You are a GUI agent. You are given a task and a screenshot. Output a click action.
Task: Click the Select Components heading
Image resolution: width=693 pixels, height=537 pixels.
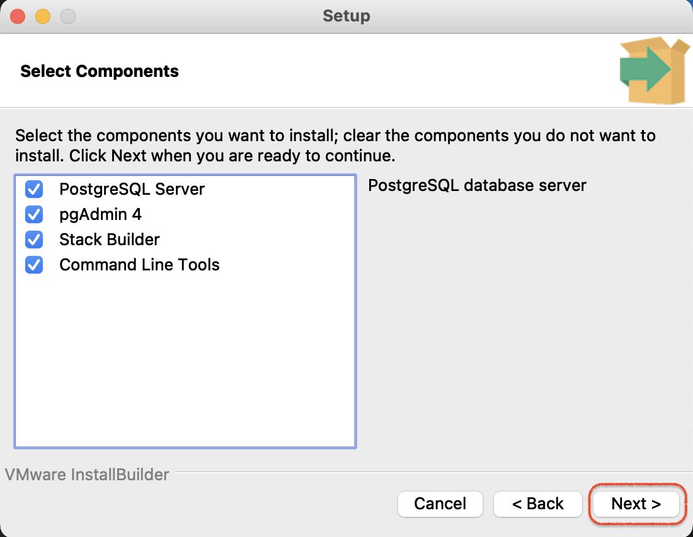pos(100,71)
